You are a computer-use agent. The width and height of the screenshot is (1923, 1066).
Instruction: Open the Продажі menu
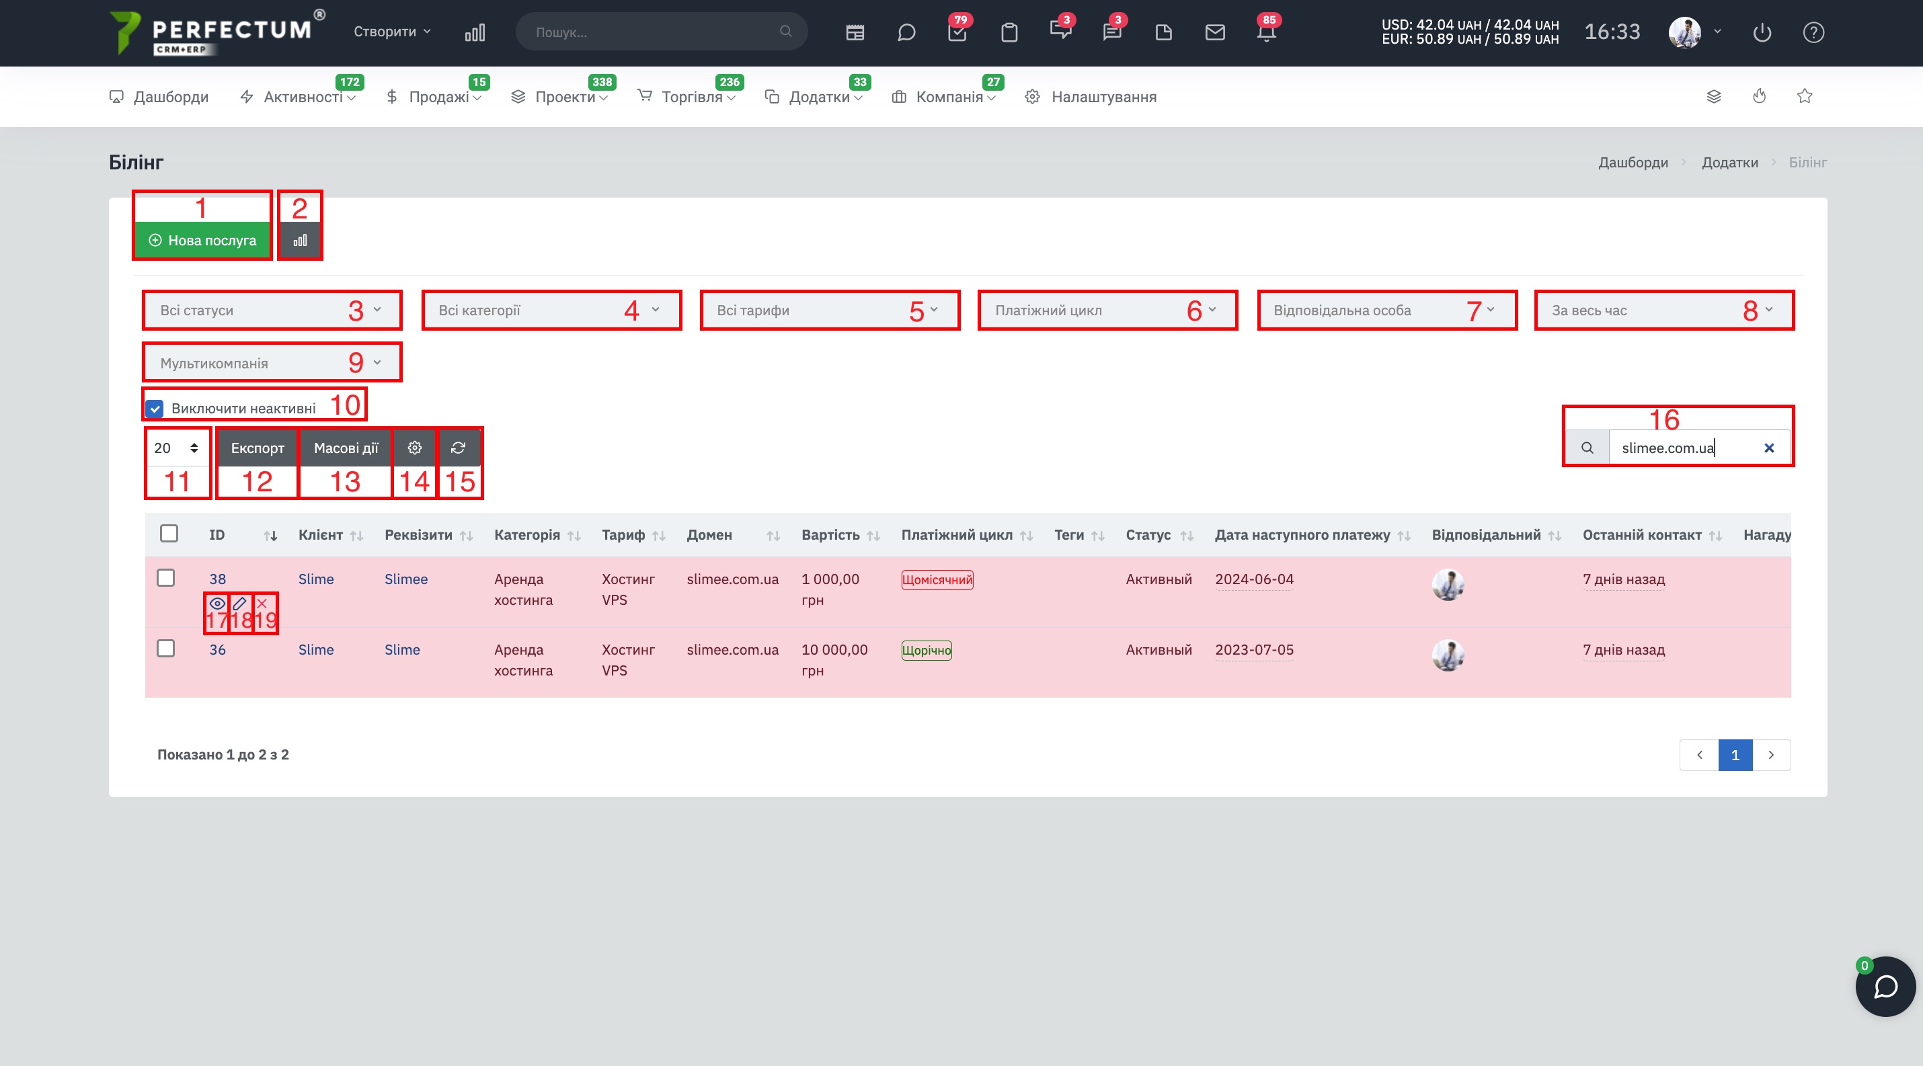coord(434,97)
